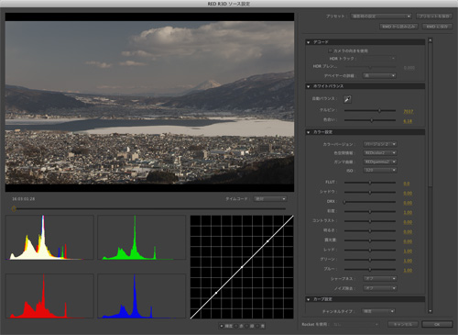Select the 青 curve channel radio button
This screenshot has height=335, width=458.
pos(257,326)
